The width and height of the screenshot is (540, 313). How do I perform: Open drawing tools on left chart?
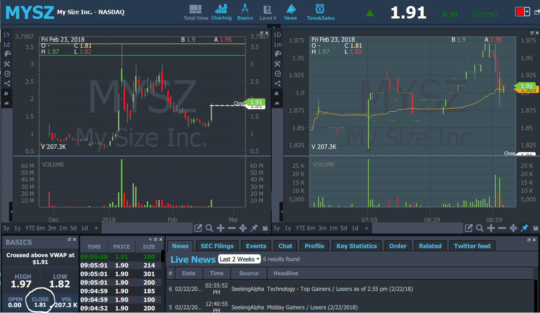(x=7, y=64)
